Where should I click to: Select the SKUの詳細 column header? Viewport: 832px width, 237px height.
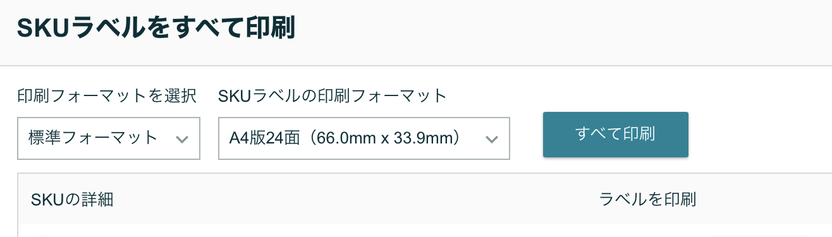72,200
